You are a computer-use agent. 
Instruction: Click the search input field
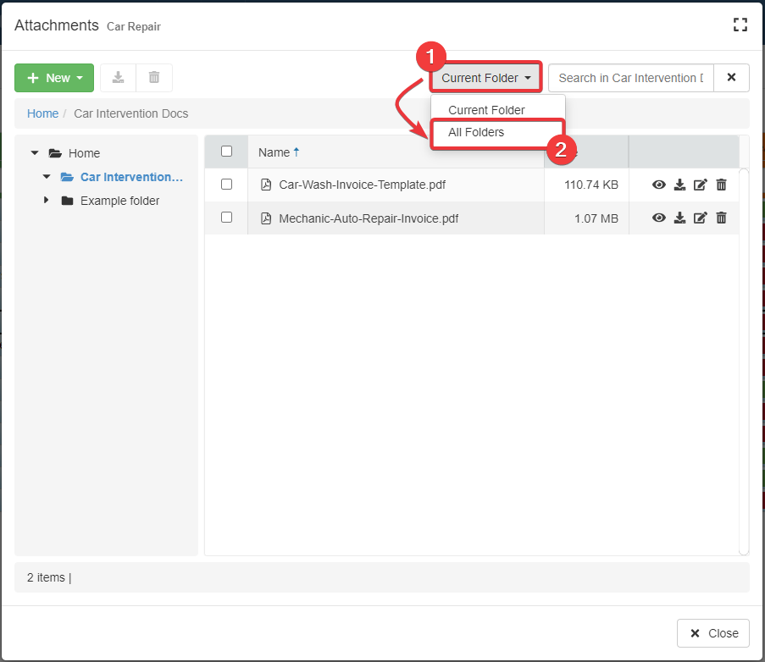(x=630, y=78)
